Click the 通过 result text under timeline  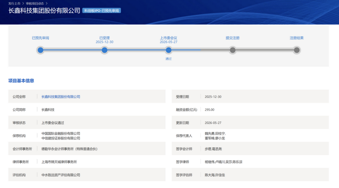(x=168, y=59)
